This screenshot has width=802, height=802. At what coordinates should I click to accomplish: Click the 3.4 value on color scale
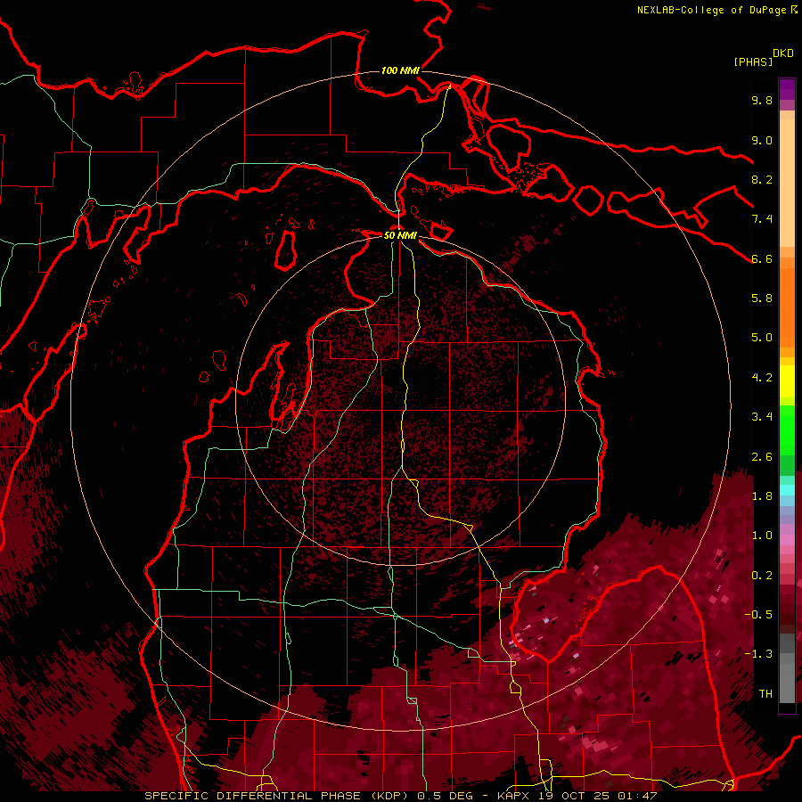[x=762, y=417]
